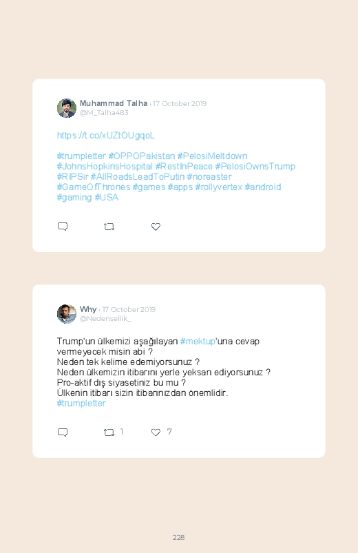Select the #AllRoadsLeadToPutin hashtag
The image size is (358, 553).
(138, 176)
